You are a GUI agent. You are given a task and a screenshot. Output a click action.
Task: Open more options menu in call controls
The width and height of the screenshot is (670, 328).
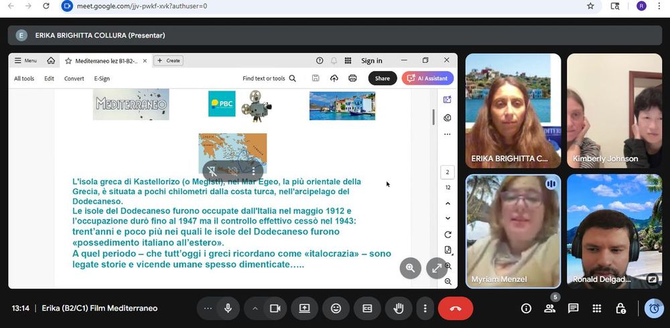(425, 309)
